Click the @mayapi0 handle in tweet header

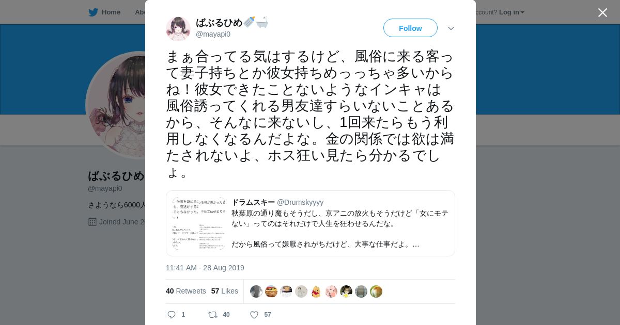coord(213,34)
